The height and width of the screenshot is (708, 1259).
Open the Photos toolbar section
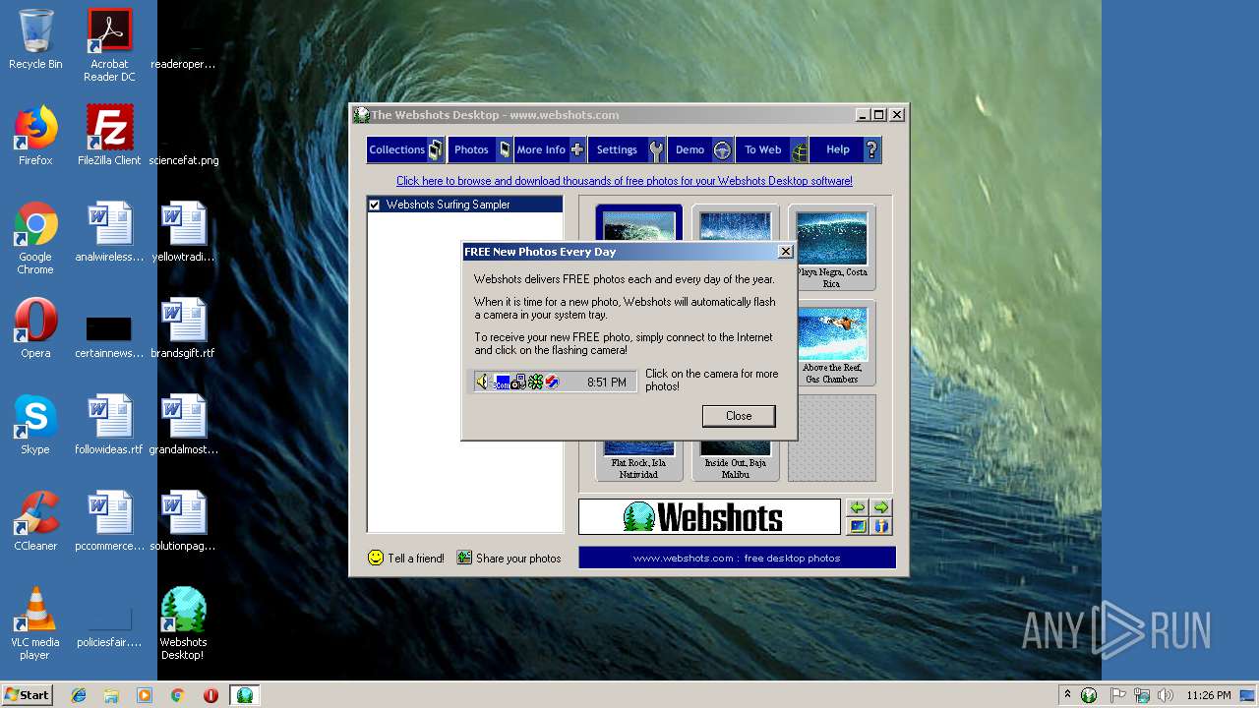[481, 149]
